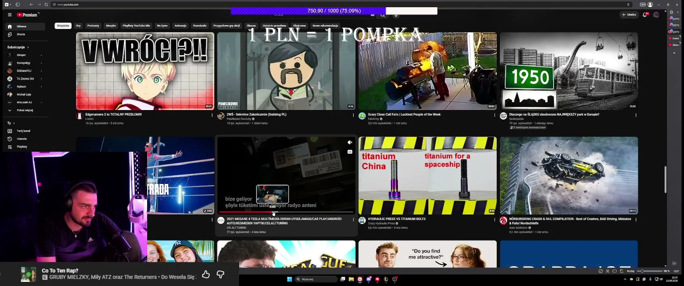
Task: Open the 1950 Śląsk park video thumbnail
Action: coord(569,71)
